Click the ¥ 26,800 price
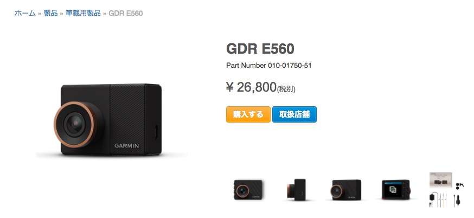 click(x=251, y=87)
